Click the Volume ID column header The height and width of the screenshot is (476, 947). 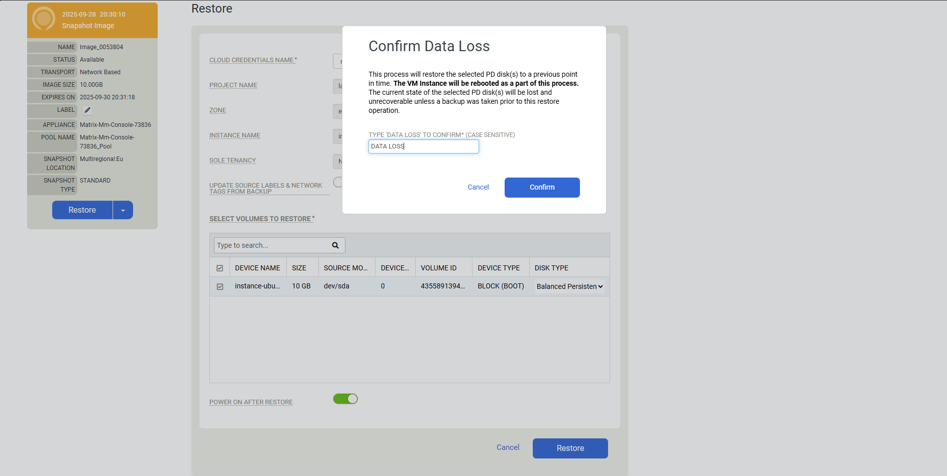click(x=438, y=268)
